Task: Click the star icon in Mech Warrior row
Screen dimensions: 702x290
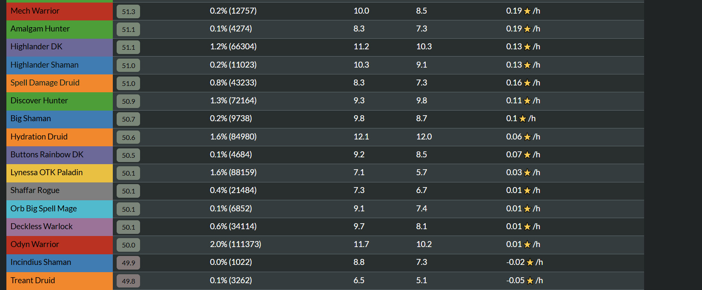Action: [x=527, y=11]
